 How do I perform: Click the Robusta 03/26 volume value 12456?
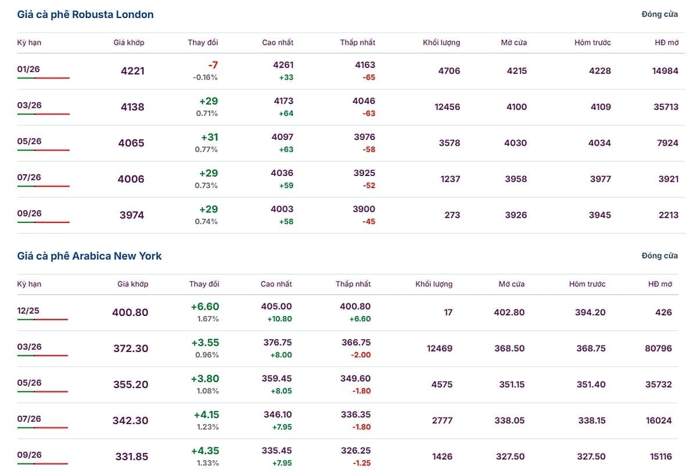pyautogui.click(x=447, y=107)
